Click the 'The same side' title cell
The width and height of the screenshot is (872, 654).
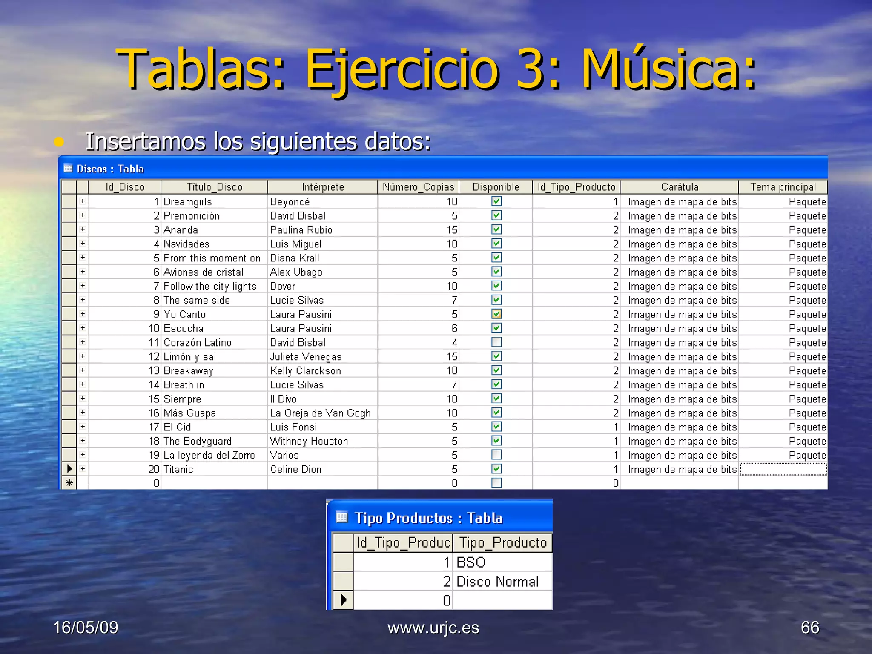(214, 300)
